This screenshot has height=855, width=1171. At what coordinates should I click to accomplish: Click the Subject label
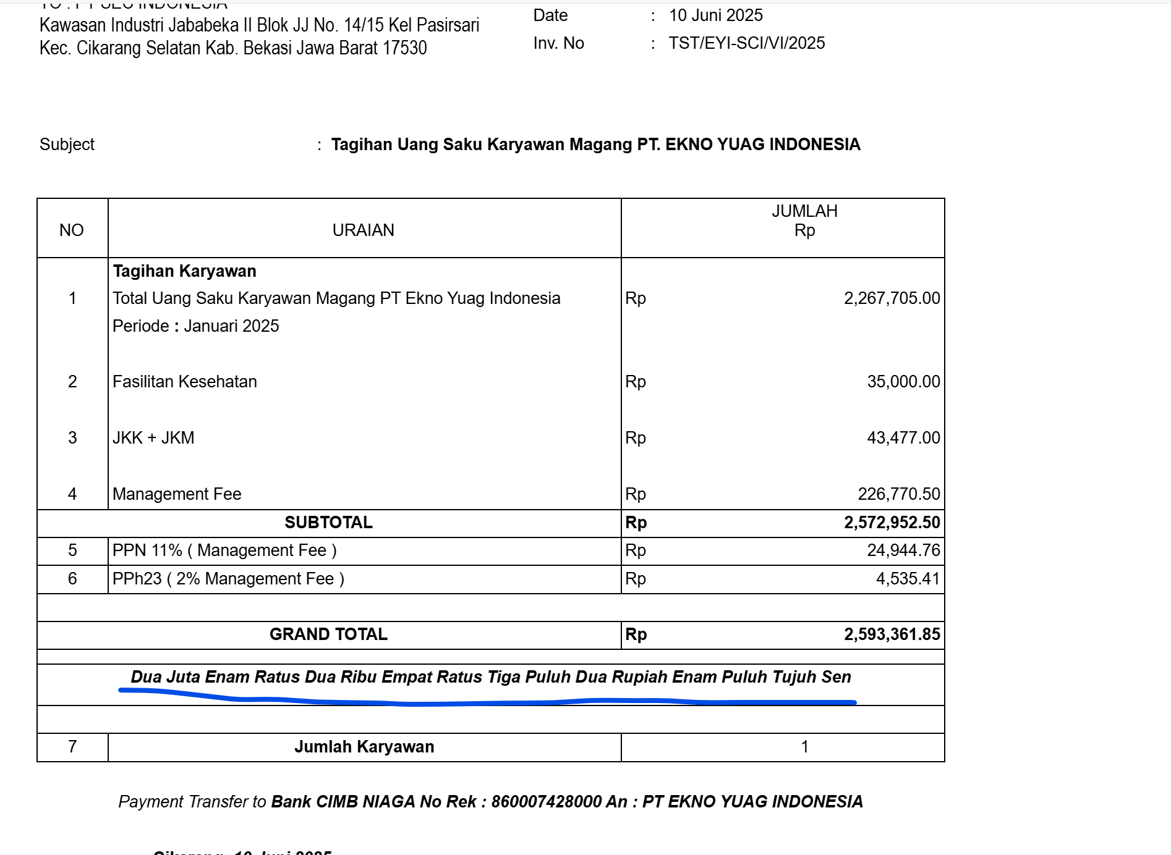[x=67, y=145]
